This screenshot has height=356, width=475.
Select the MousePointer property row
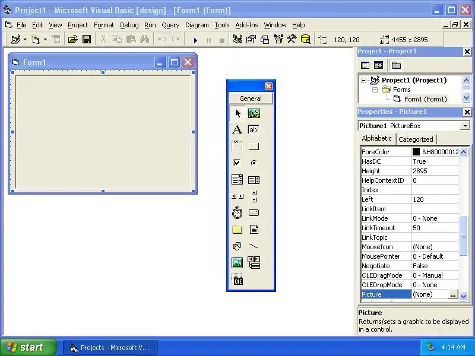[410, 256]
